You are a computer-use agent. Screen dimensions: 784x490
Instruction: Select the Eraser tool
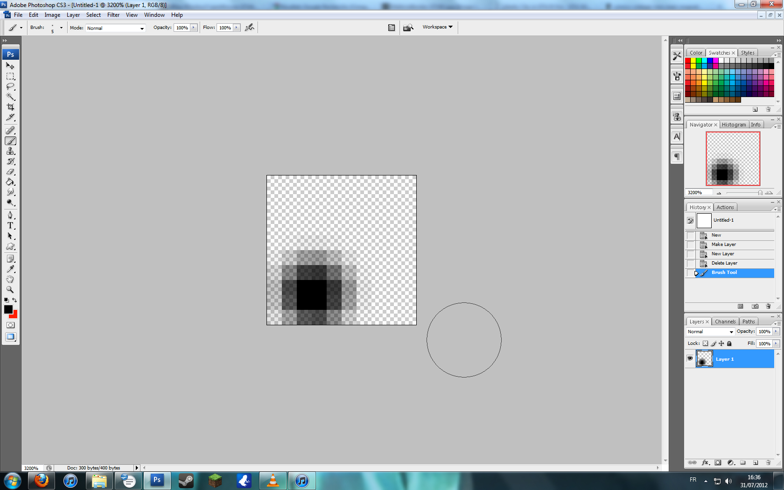[10, 172]
